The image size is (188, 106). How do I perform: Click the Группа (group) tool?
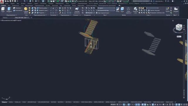[x=167, y=10]
